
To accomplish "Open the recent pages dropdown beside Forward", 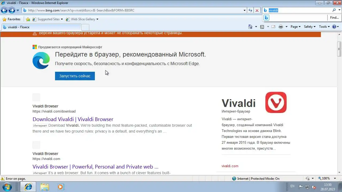I will pyautogui.click(x=18, y=10).
